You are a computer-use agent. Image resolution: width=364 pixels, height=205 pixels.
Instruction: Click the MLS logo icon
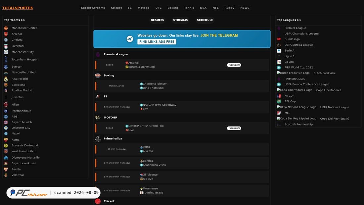coord(279,113)
